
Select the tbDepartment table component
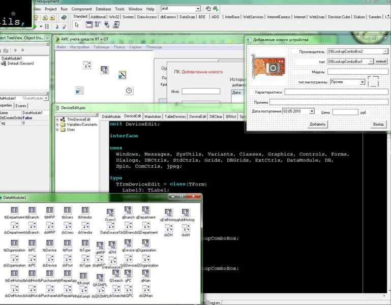pyautogui.click(x=14, y=210)
